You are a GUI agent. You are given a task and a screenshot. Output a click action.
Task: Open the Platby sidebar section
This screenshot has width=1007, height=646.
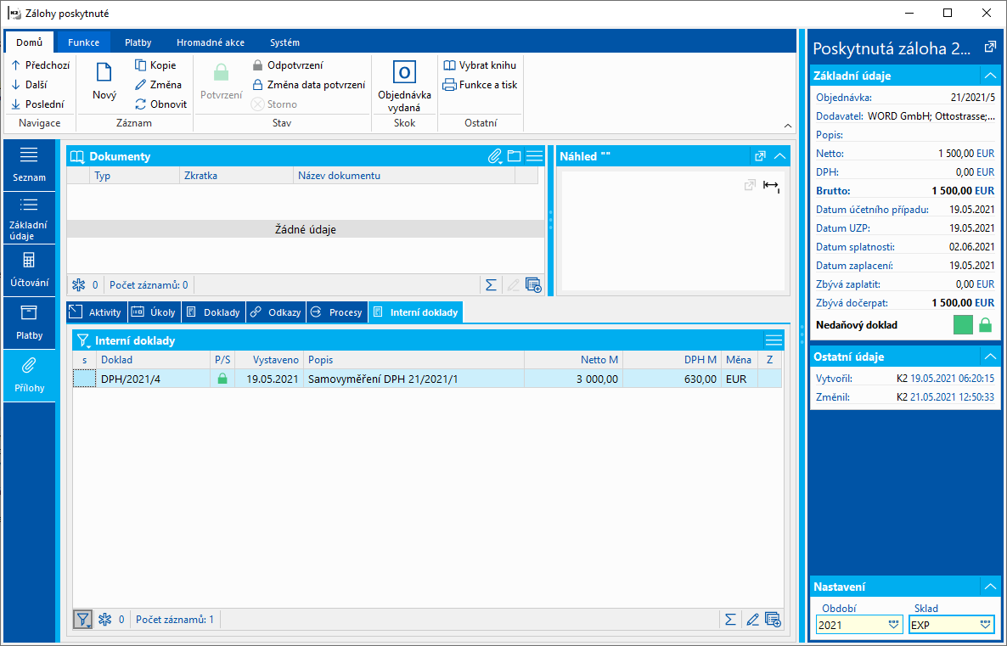[30, 322]
